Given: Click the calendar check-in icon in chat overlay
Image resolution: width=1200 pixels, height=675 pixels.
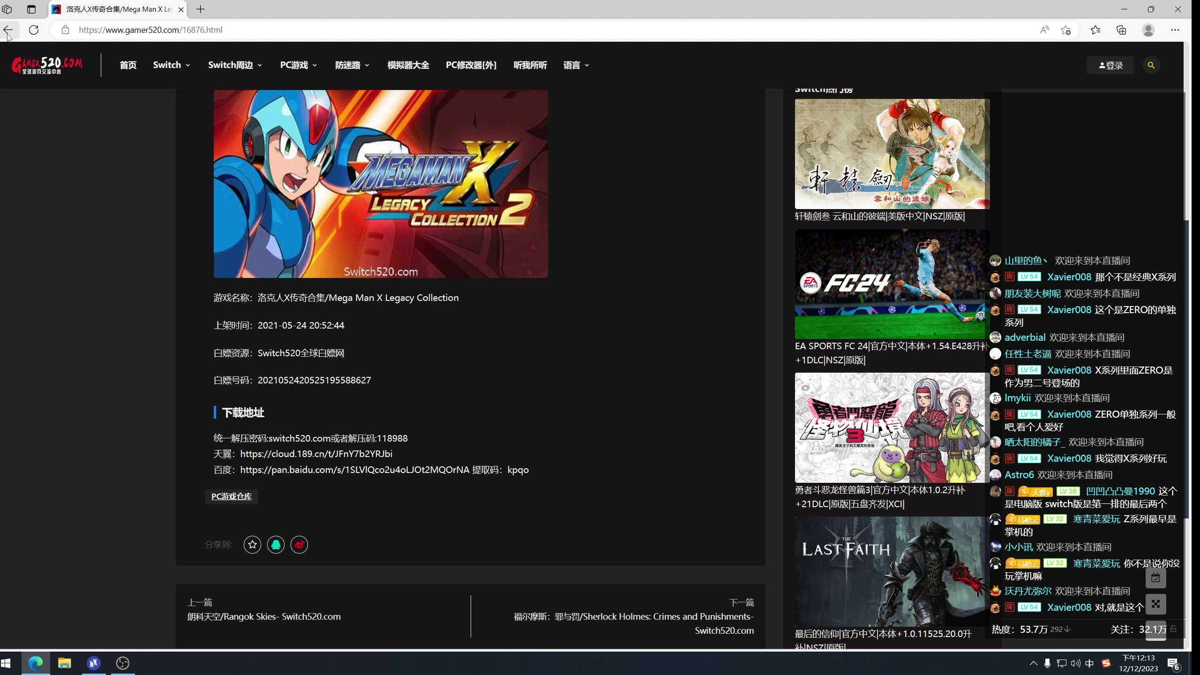Looking at the screenshot, I should tap(1156, 578).
